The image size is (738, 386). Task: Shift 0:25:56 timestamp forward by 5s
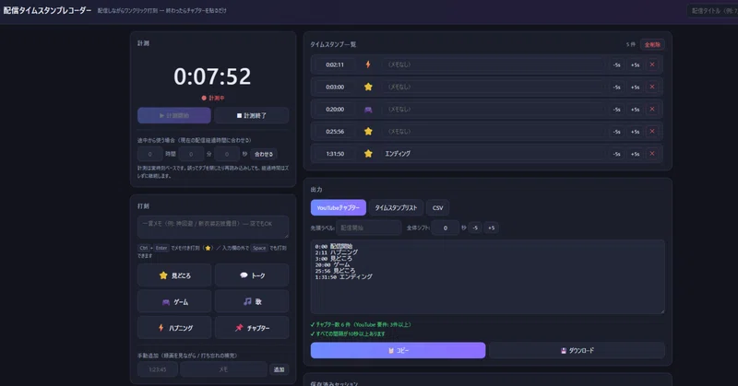tap(635, 132)
